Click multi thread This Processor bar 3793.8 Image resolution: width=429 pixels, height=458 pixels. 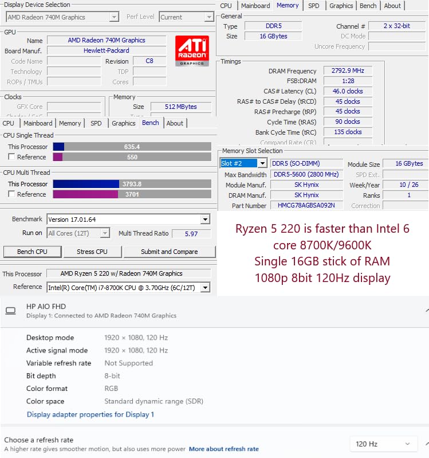click(x=132, y=184)
